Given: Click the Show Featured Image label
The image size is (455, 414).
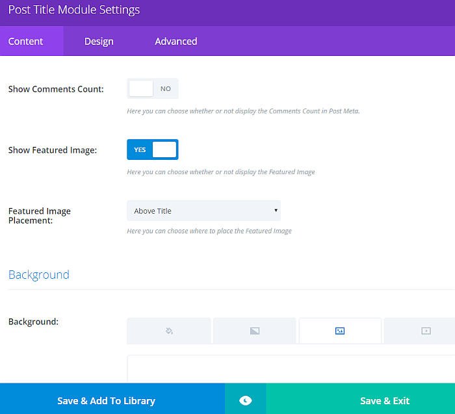Looking at the screenshot, I should pos(52,150).
